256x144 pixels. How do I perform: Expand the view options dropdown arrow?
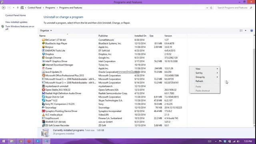(x=246, y=30)
